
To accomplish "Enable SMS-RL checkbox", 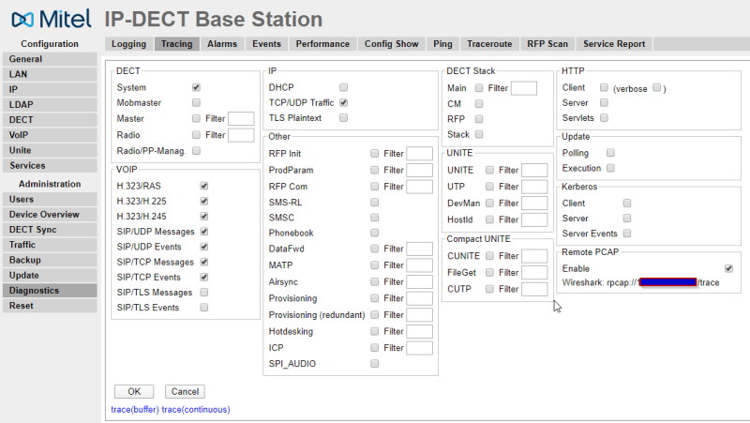I will tap(374, 203).
